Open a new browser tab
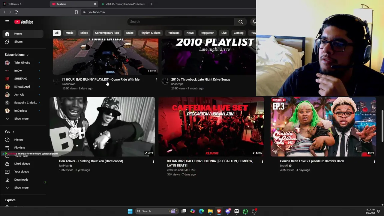Screen dimensions: 384x216 (x=151, y=4)
